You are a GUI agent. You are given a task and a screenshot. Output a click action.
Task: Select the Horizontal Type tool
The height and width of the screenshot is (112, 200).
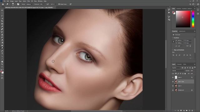(x=2, y=54)
